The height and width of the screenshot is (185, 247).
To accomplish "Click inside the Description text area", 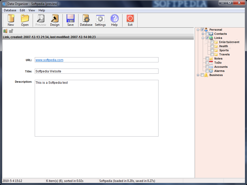I will [96, 108].
